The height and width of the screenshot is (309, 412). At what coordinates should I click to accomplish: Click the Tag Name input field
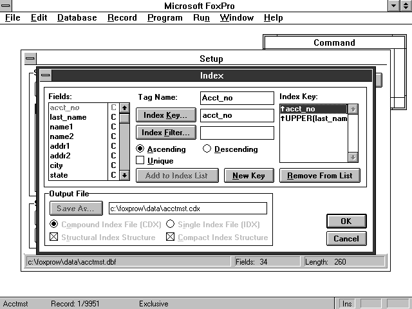tap(237, 98)
